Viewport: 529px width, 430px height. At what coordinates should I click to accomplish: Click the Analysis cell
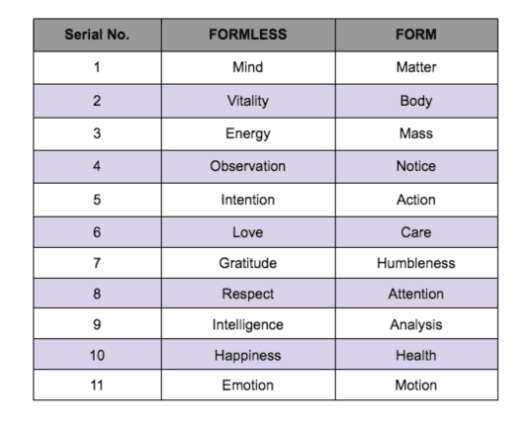coord(416,324)
